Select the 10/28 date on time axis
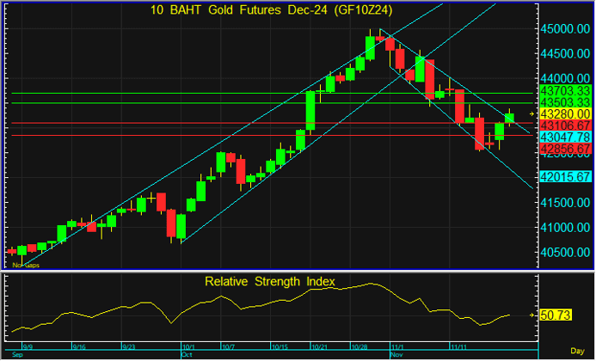 (x=361, y=346)
